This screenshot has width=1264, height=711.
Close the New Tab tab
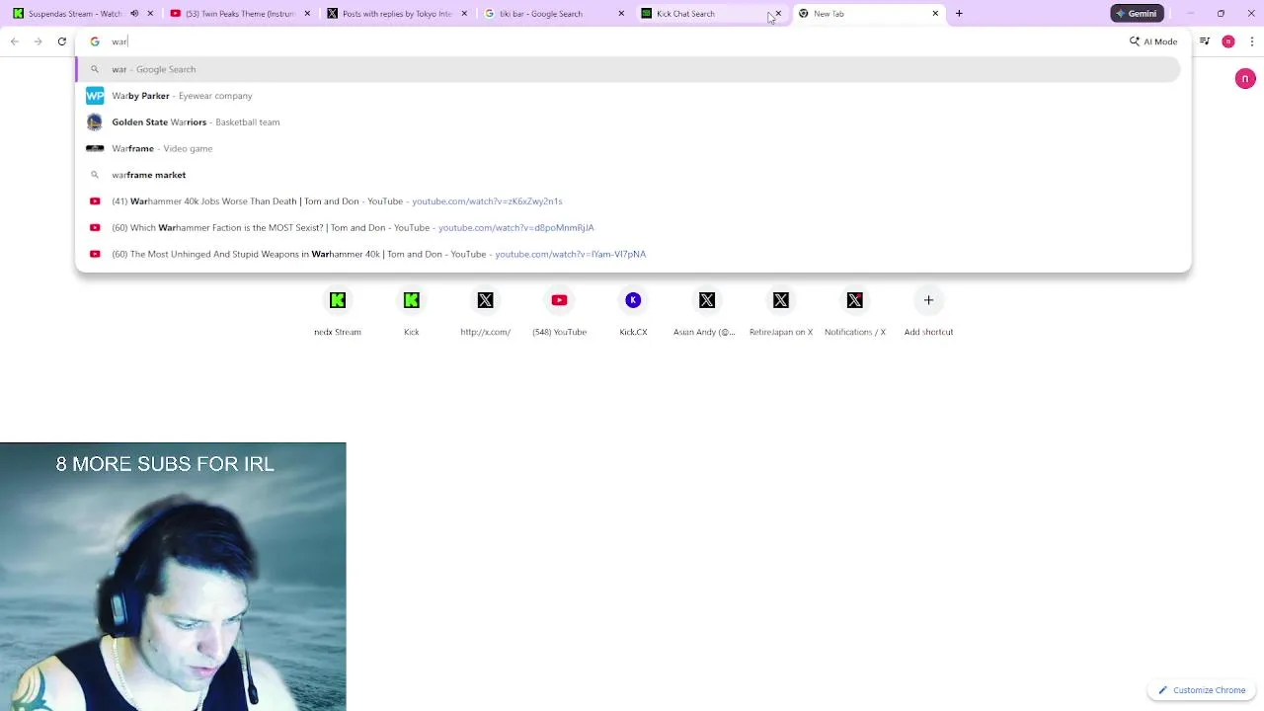click(x=935, y=14)
